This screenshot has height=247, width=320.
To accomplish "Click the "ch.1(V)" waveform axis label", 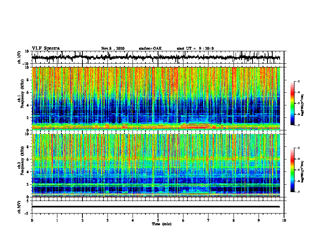I will [x=19, y=57].
